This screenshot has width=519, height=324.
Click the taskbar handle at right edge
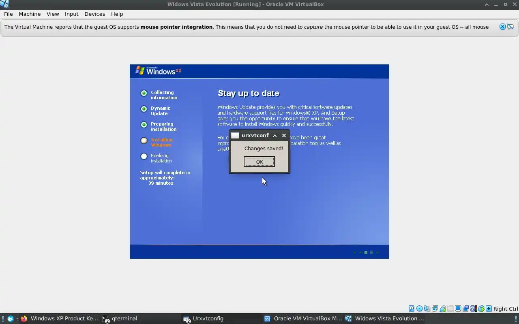[x=516, y=318]
